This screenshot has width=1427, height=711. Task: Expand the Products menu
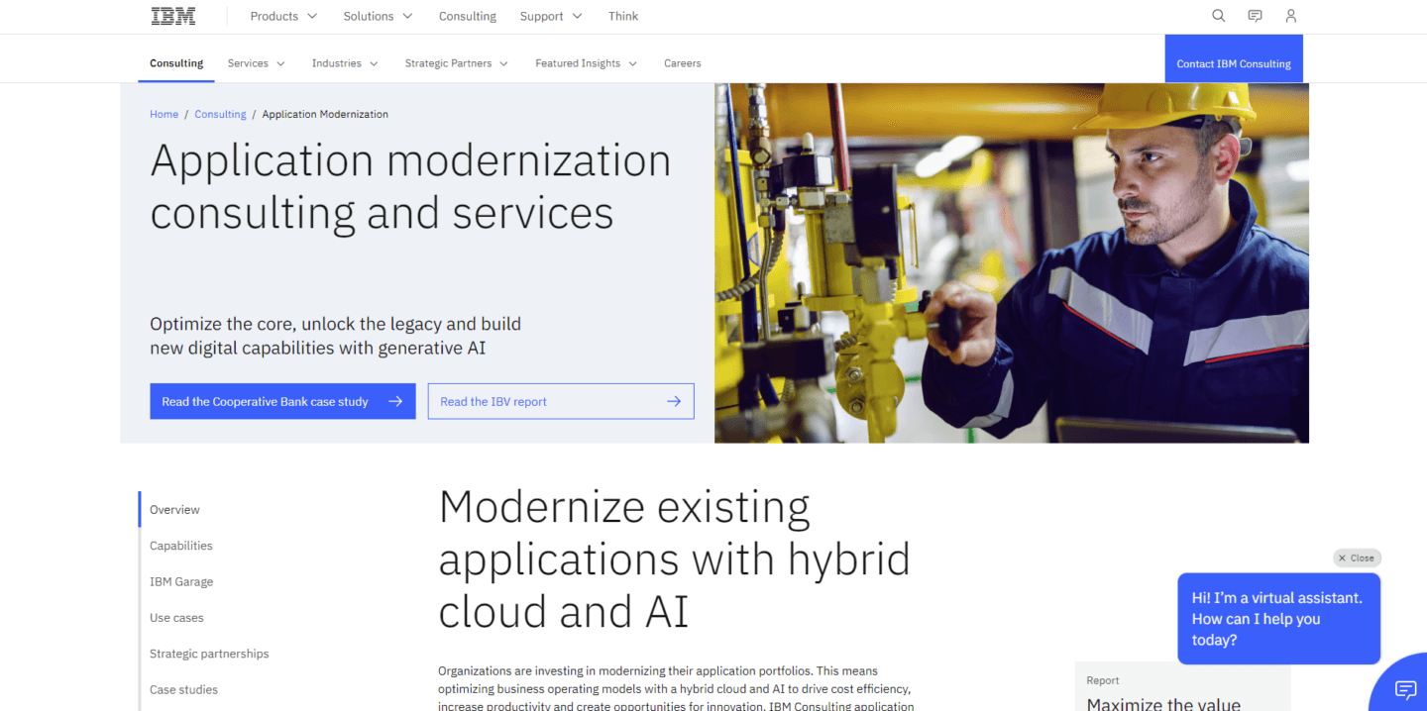pos(283,16)
